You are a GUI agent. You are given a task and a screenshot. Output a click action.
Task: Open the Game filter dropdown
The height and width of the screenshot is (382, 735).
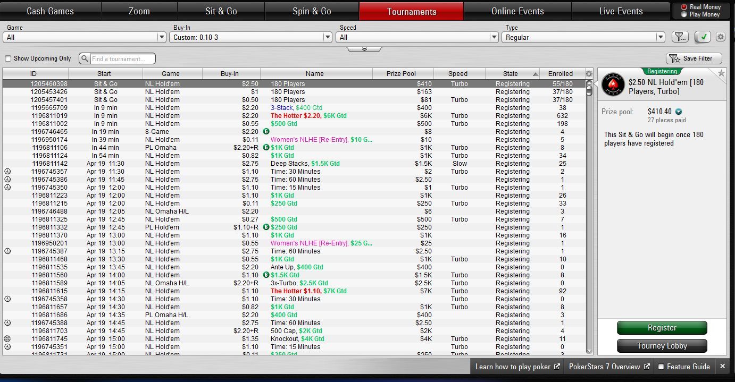click(x=85, y=37)
